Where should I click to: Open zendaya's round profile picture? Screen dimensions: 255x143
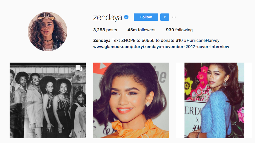(x=48, y=31)
